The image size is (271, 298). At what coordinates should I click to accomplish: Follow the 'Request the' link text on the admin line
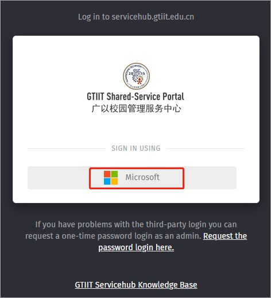[225, 236]
